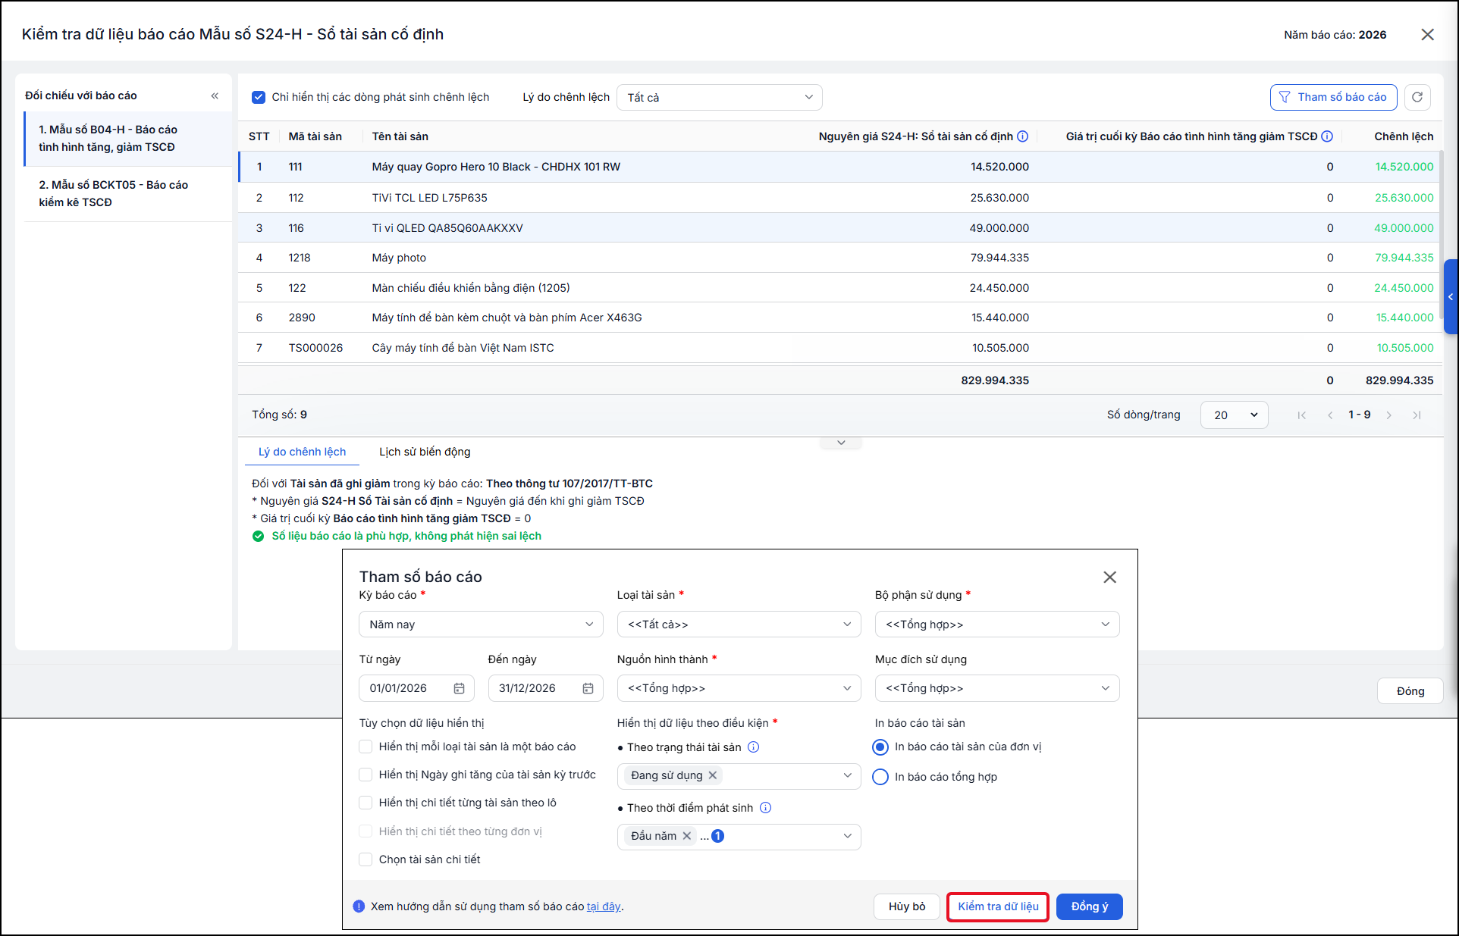Click the Mã tài sản column header
Viewport: 1459px width, 936px height.
[x=315, y=136]
